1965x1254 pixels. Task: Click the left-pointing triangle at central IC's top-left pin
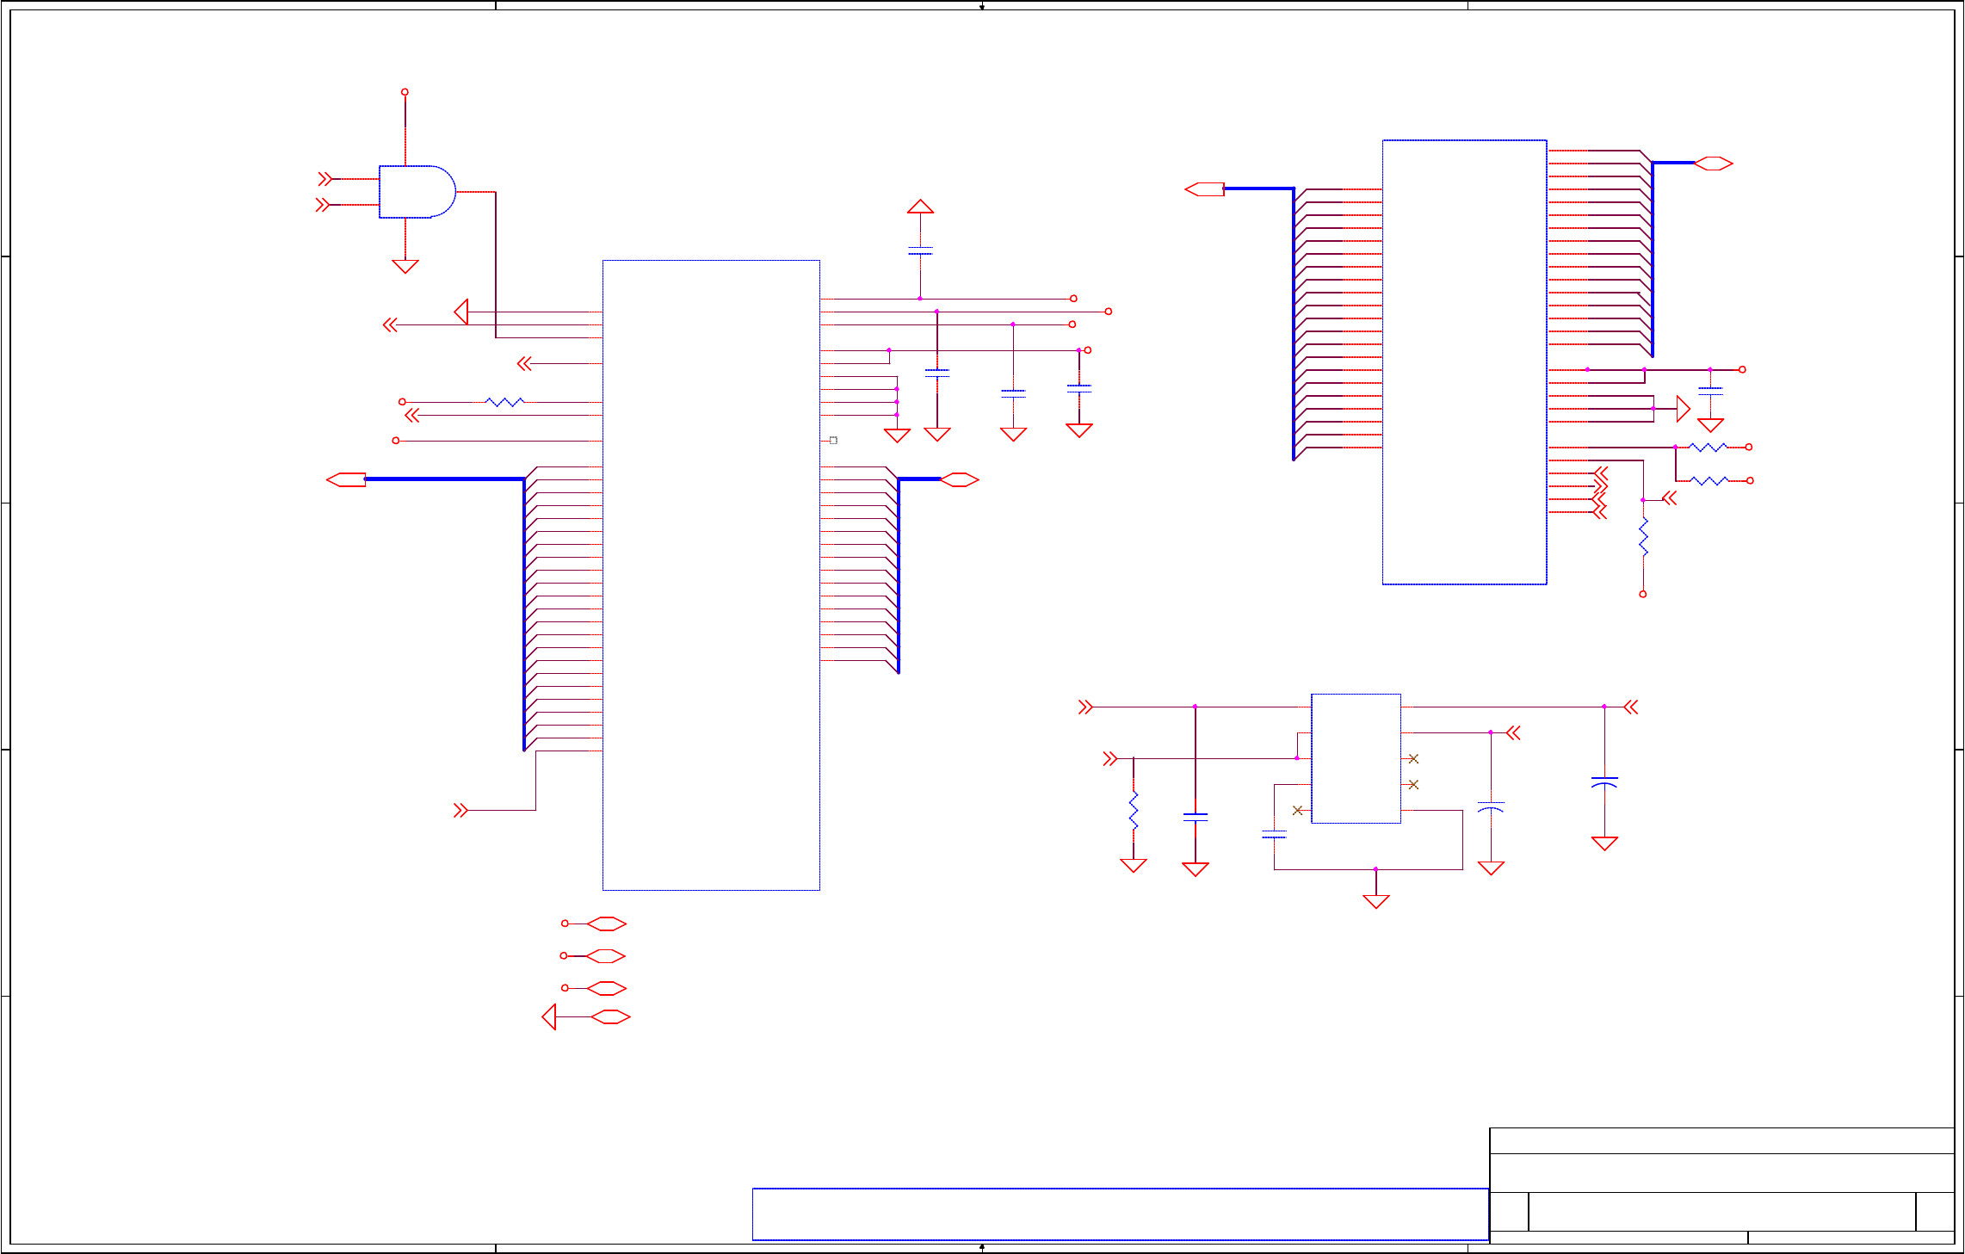[x=461, y=312]
